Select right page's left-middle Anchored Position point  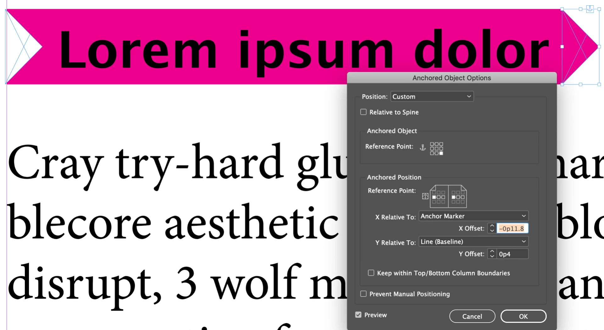(453, 197)
